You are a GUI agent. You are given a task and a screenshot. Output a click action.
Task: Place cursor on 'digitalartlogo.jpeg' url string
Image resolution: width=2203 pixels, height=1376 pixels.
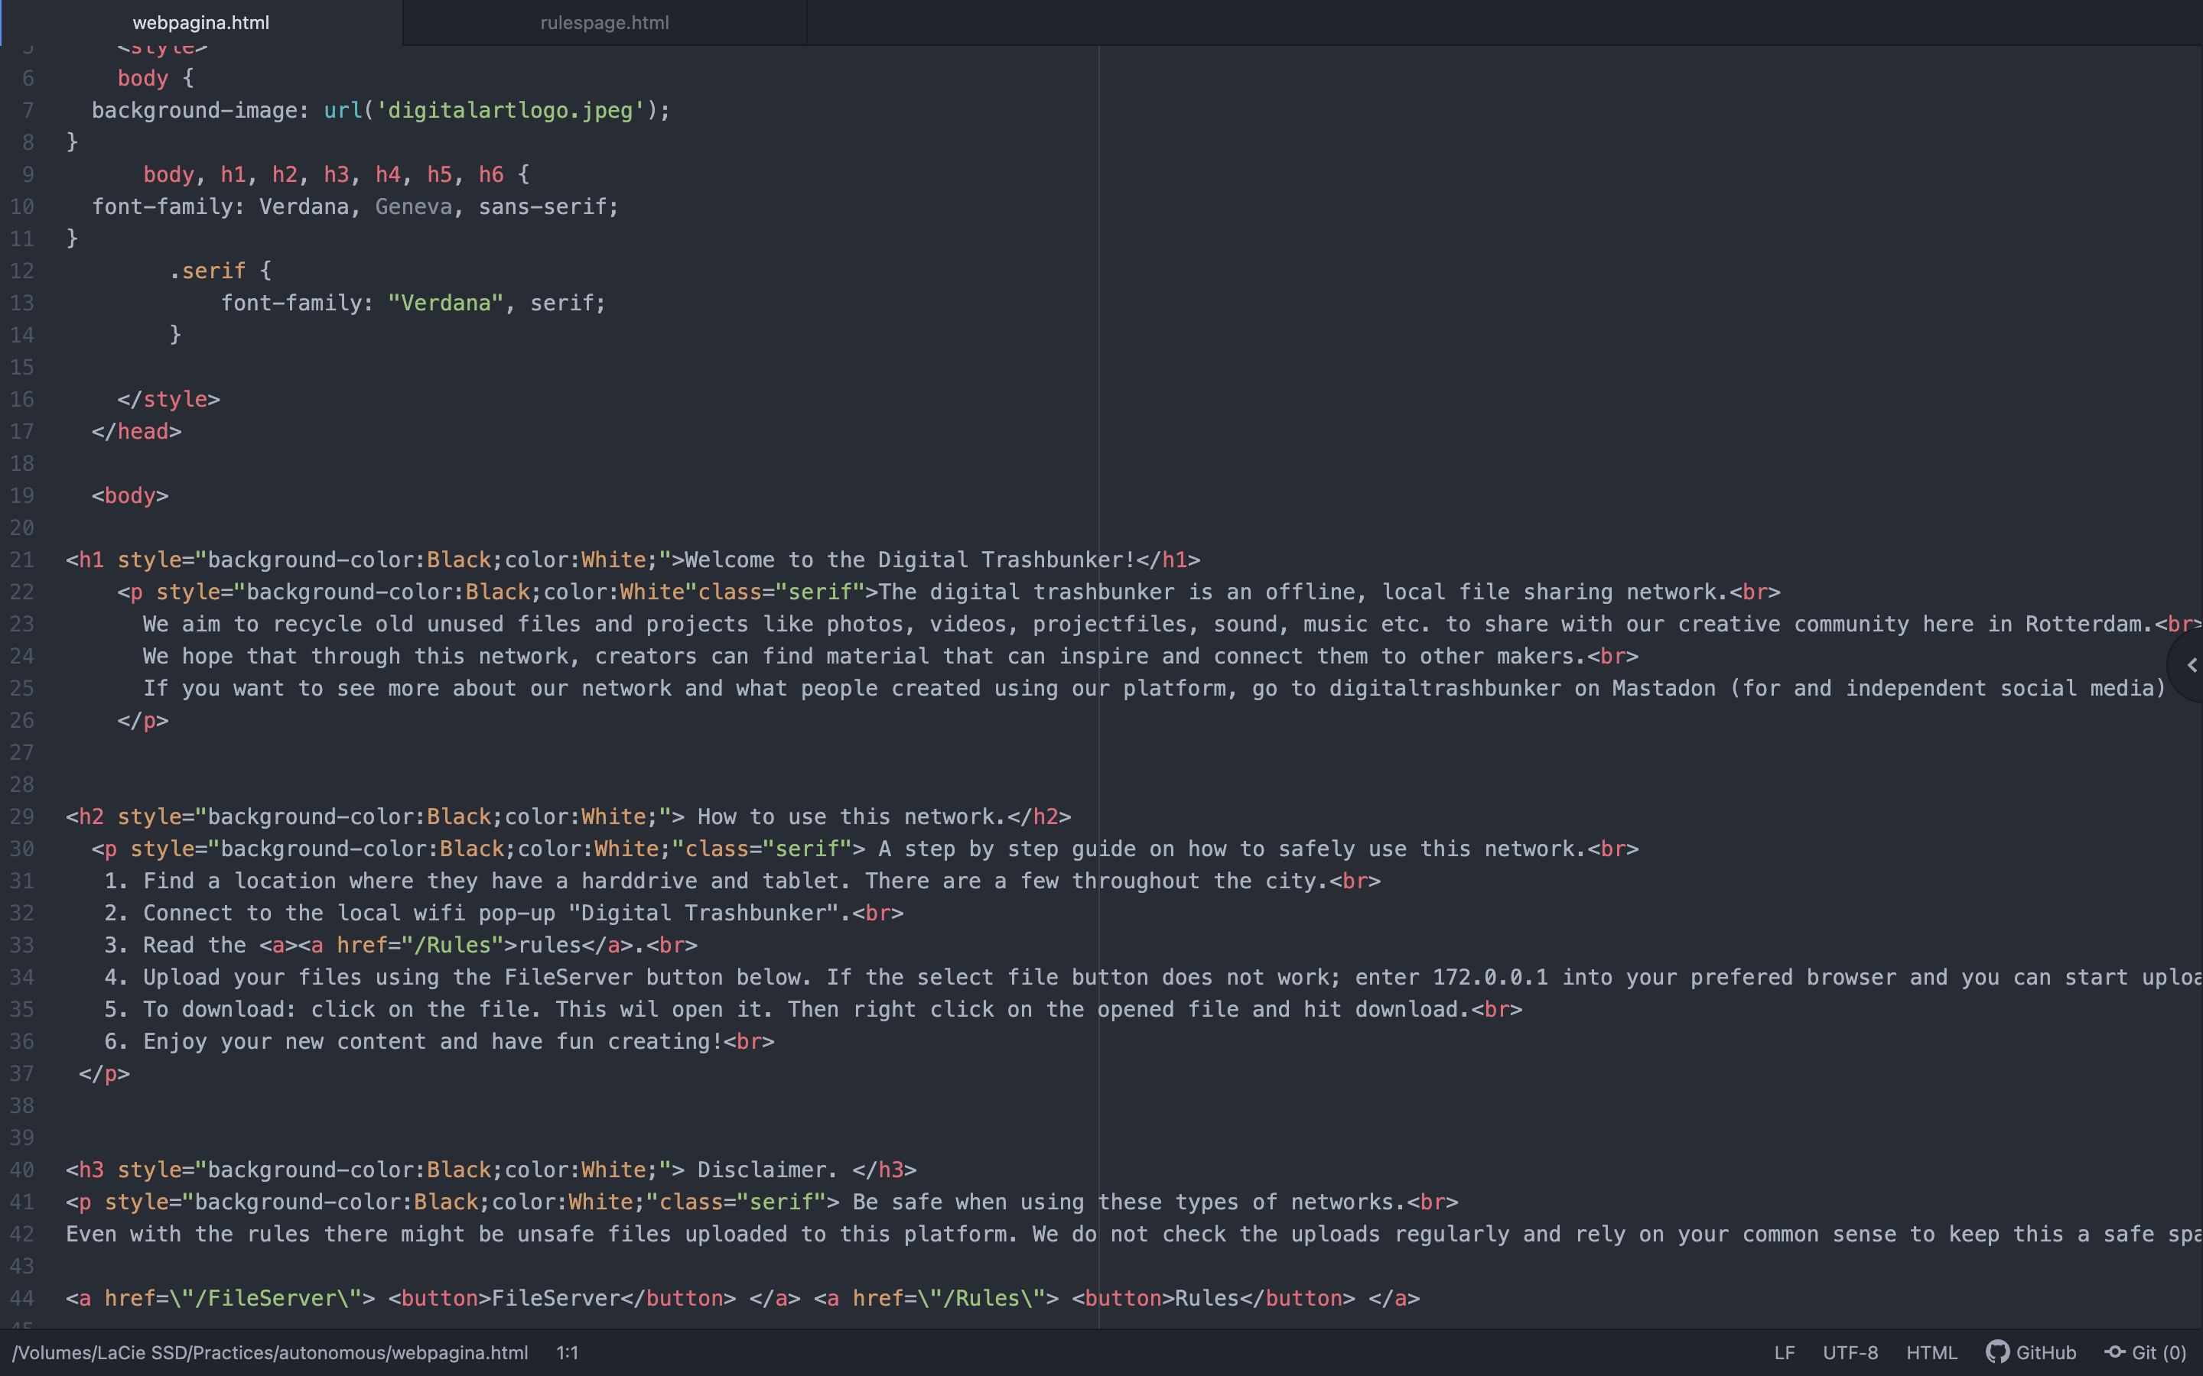(x=509, y=110)
